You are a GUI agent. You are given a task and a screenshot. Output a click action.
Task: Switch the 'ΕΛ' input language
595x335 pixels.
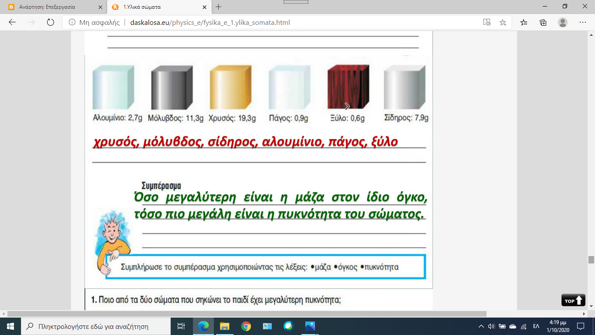[537, 326]
